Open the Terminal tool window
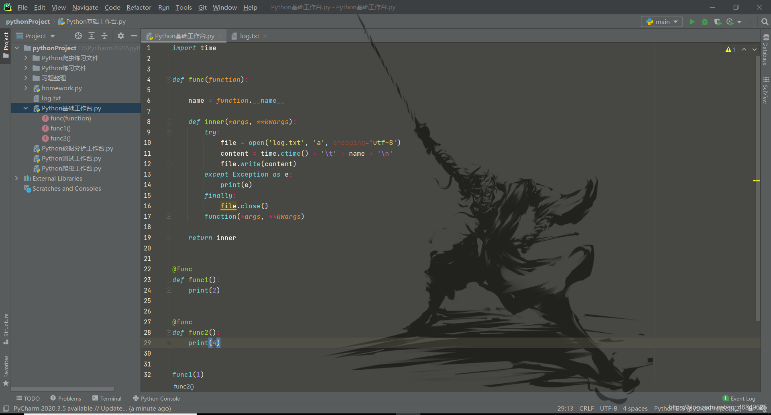The width and height of the screenshot is (771, 415). (107, 398)
